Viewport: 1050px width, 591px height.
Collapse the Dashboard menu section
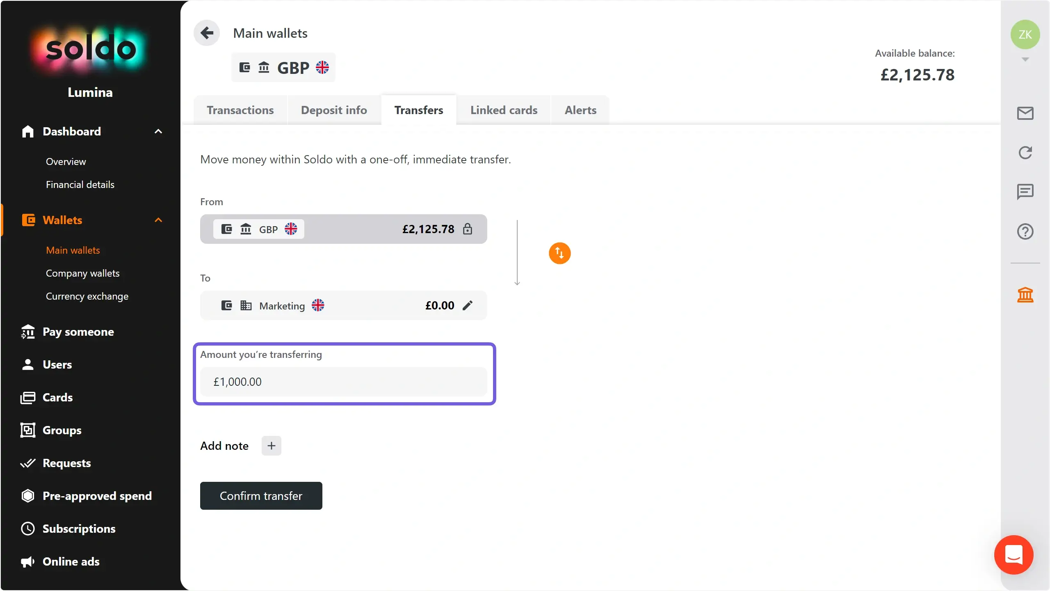pyautogui.click(x=158, y=131)
